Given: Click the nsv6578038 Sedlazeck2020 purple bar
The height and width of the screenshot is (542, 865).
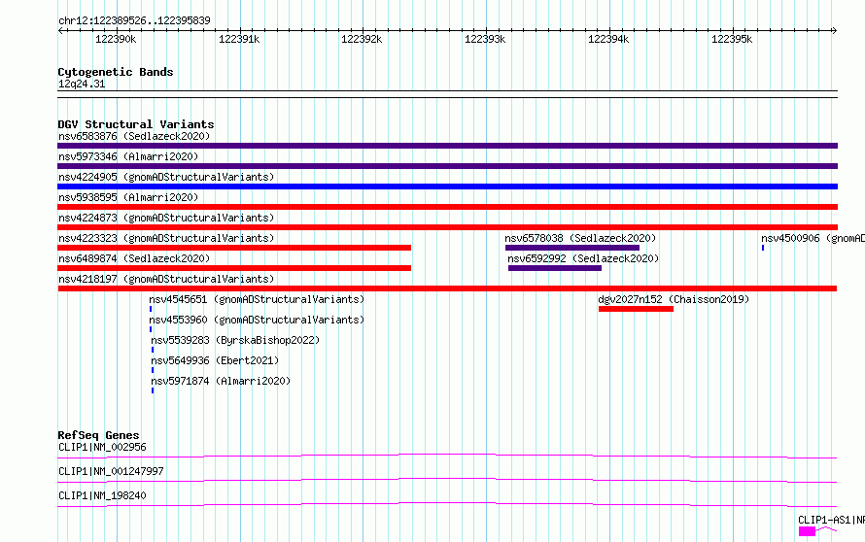Looking at the screenshot, I should (572, 248).
